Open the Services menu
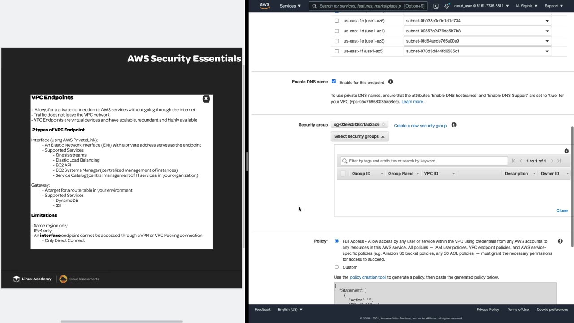The image size is (574, 323). 290,6
